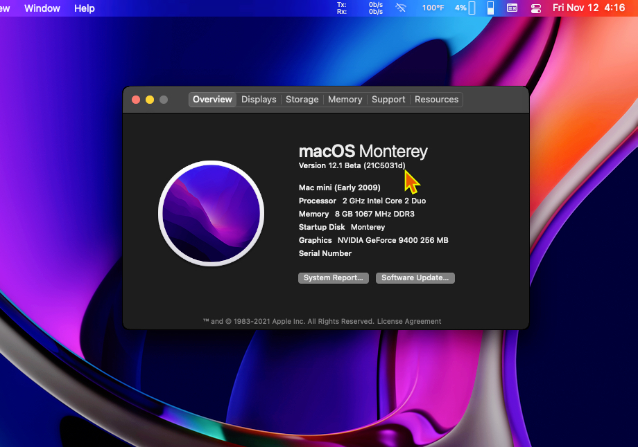Close the About This Mac window
The width and height of the screenshot is (638, 447).
coord(136,100)
